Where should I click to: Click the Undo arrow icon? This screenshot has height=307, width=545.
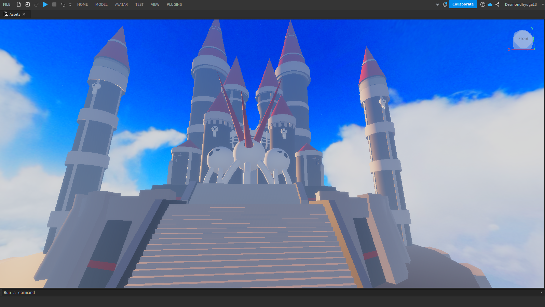point(63,4)
